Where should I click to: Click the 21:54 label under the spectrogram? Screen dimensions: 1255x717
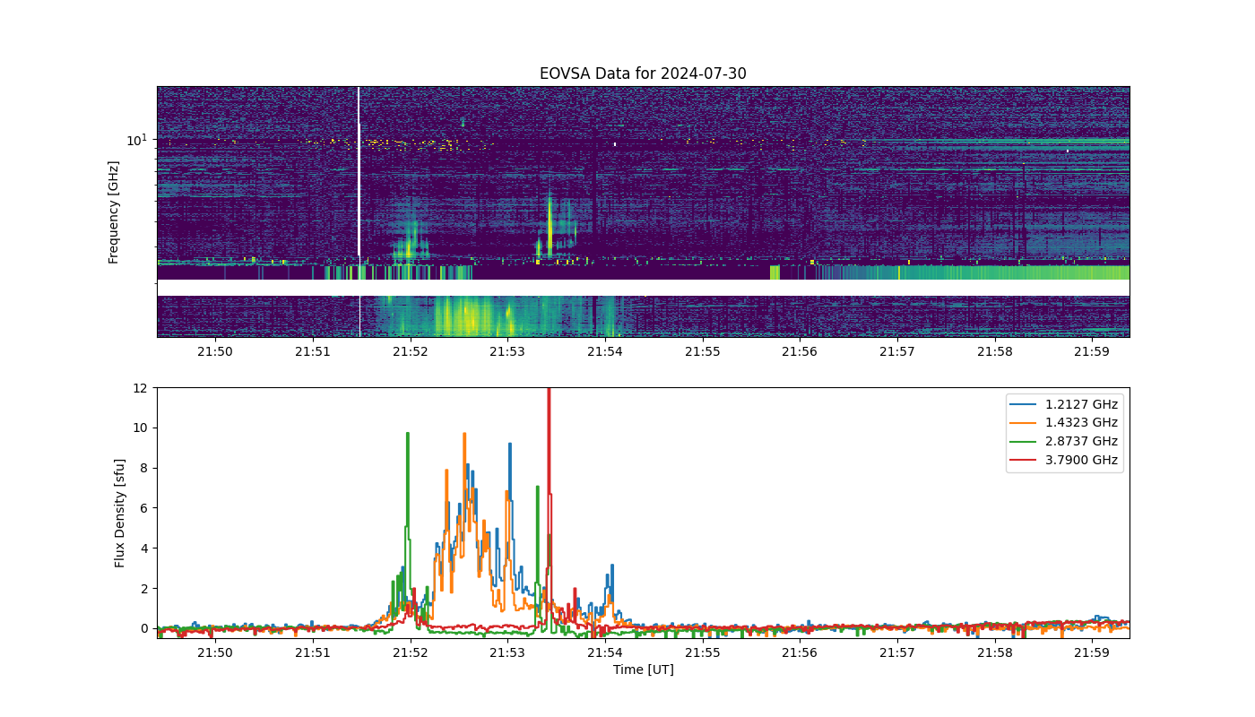click(605, 352)
